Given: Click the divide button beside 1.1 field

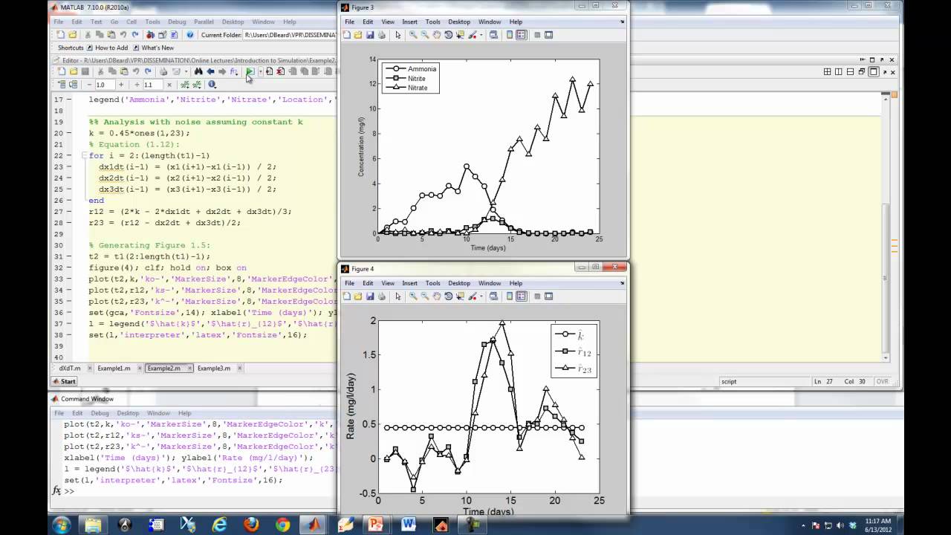Looking at the screenshot, I should coord(137,85).
